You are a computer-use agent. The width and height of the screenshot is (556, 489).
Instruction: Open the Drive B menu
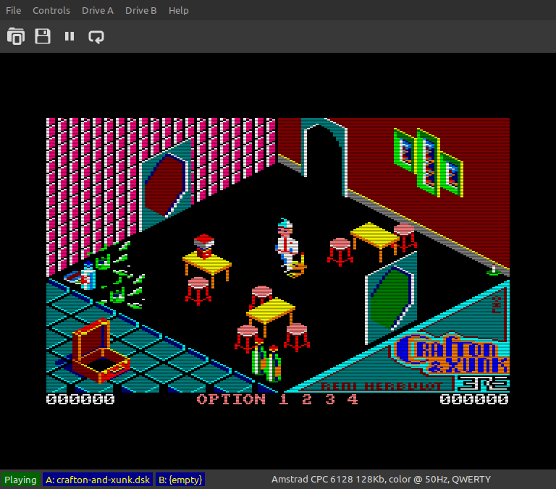point(140,10)
